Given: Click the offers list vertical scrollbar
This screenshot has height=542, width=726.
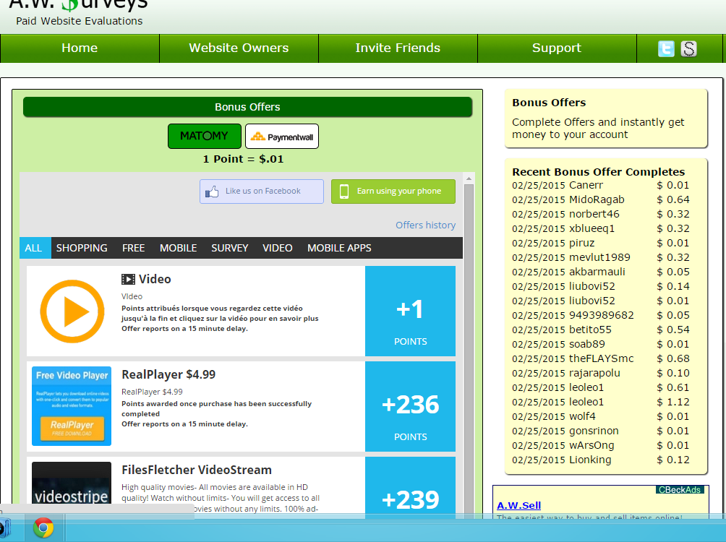Looking at the screenshot, I should point(469,348).
